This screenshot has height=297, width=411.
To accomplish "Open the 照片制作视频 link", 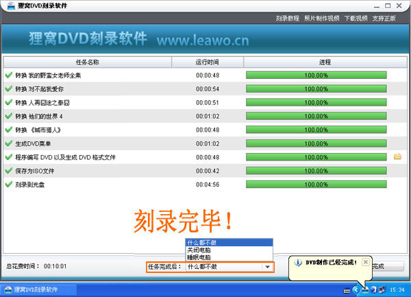I will (x=322, y=19).
